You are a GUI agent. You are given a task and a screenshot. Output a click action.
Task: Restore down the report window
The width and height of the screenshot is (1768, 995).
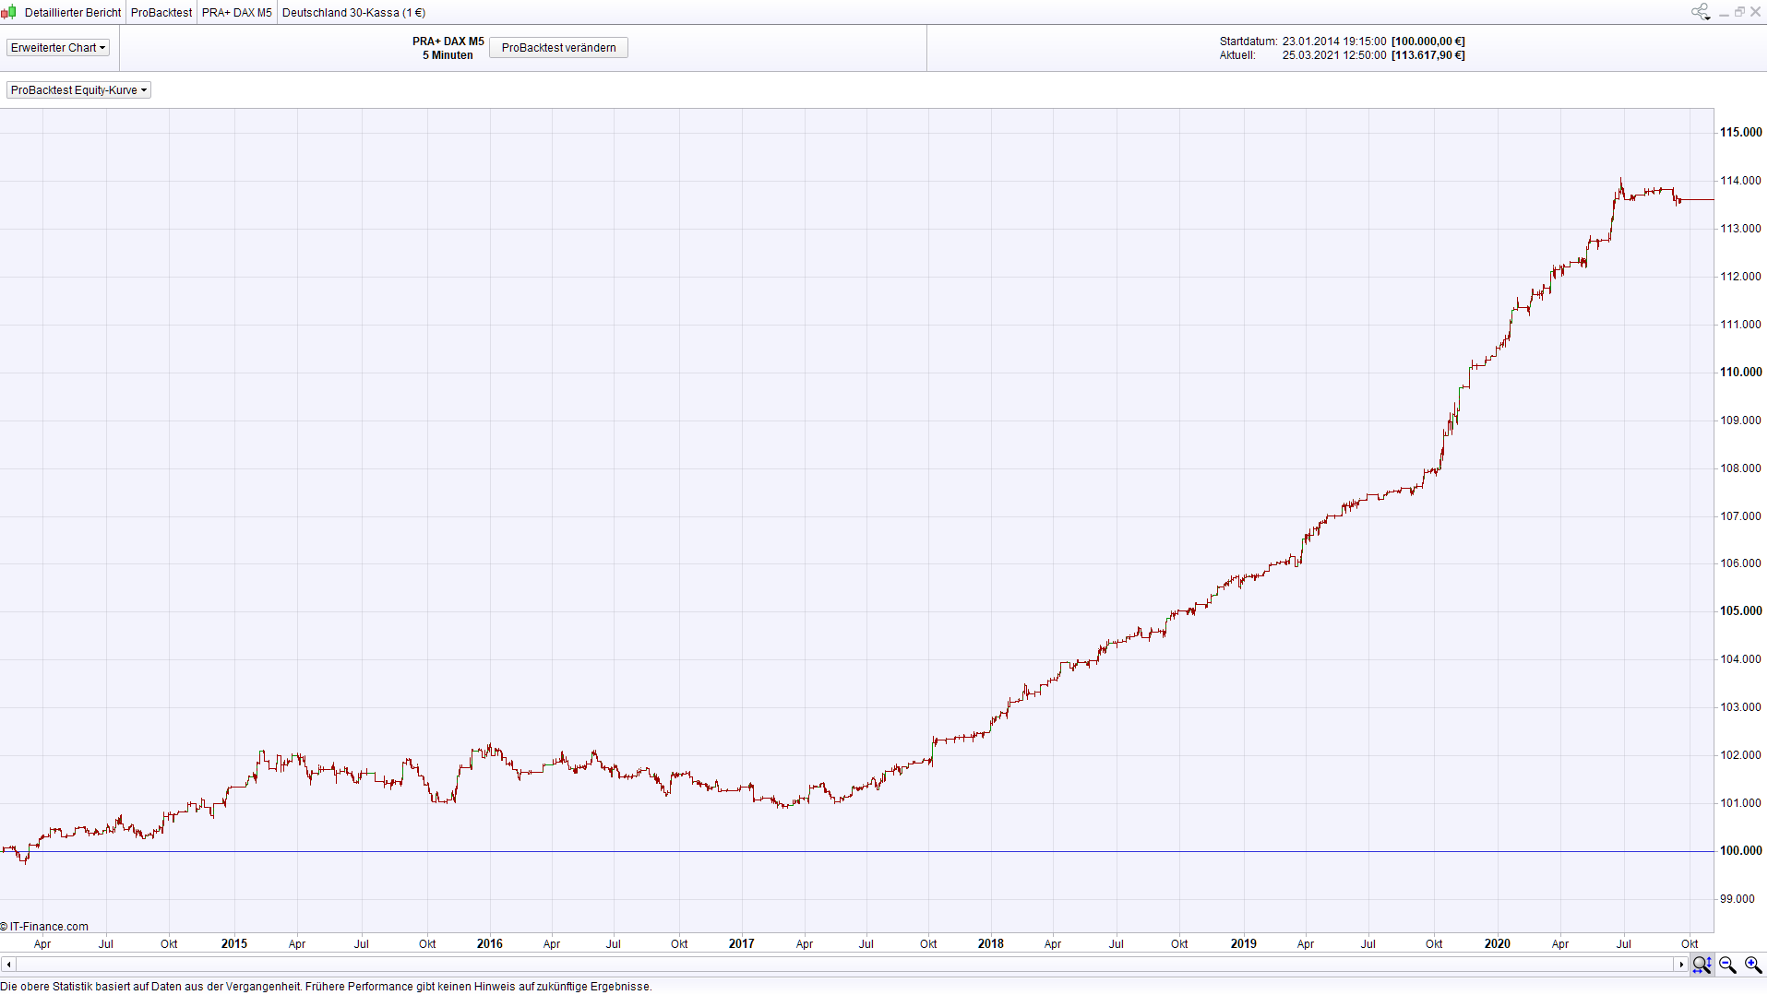[x=1739, y=12]
